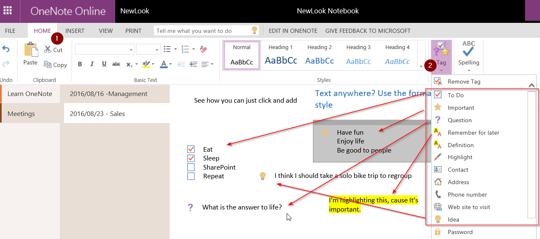Check the Repeat to-do checkbox
The image size is (540, 239).
191,176
